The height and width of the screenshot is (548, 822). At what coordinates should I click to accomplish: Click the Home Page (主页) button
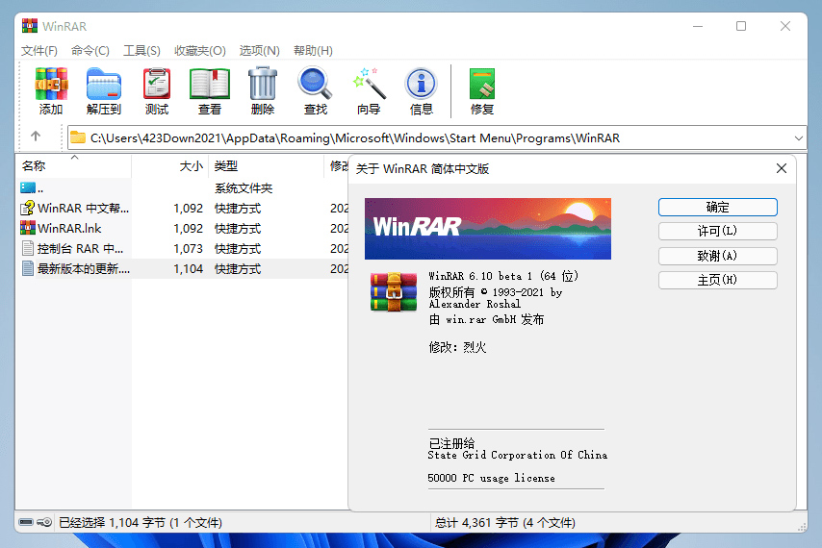coord(717,280)
